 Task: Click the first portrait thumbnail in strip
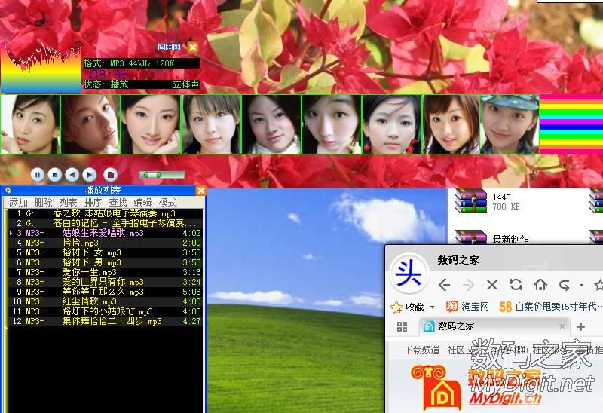pyautogui.click(x=30, y=124)
